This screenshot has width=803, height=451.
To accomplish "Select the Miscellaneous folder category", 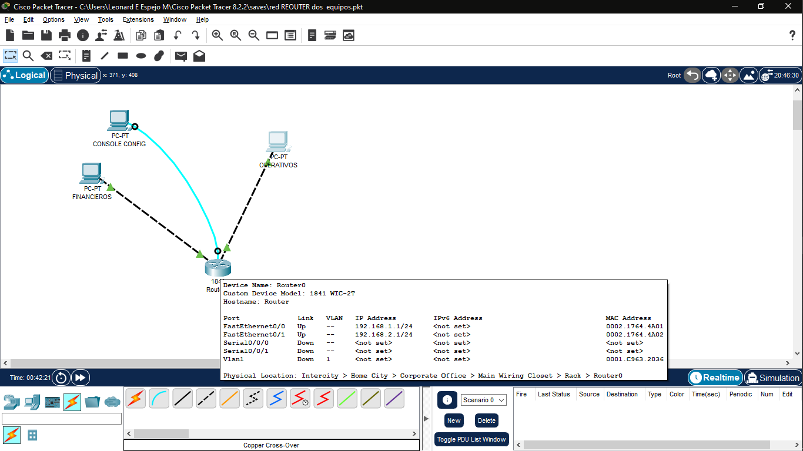I will pos(93,402).
